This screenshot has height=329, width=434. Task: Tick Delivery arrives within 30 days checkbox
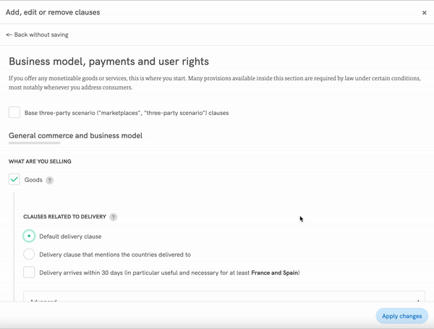pos(29,273)
